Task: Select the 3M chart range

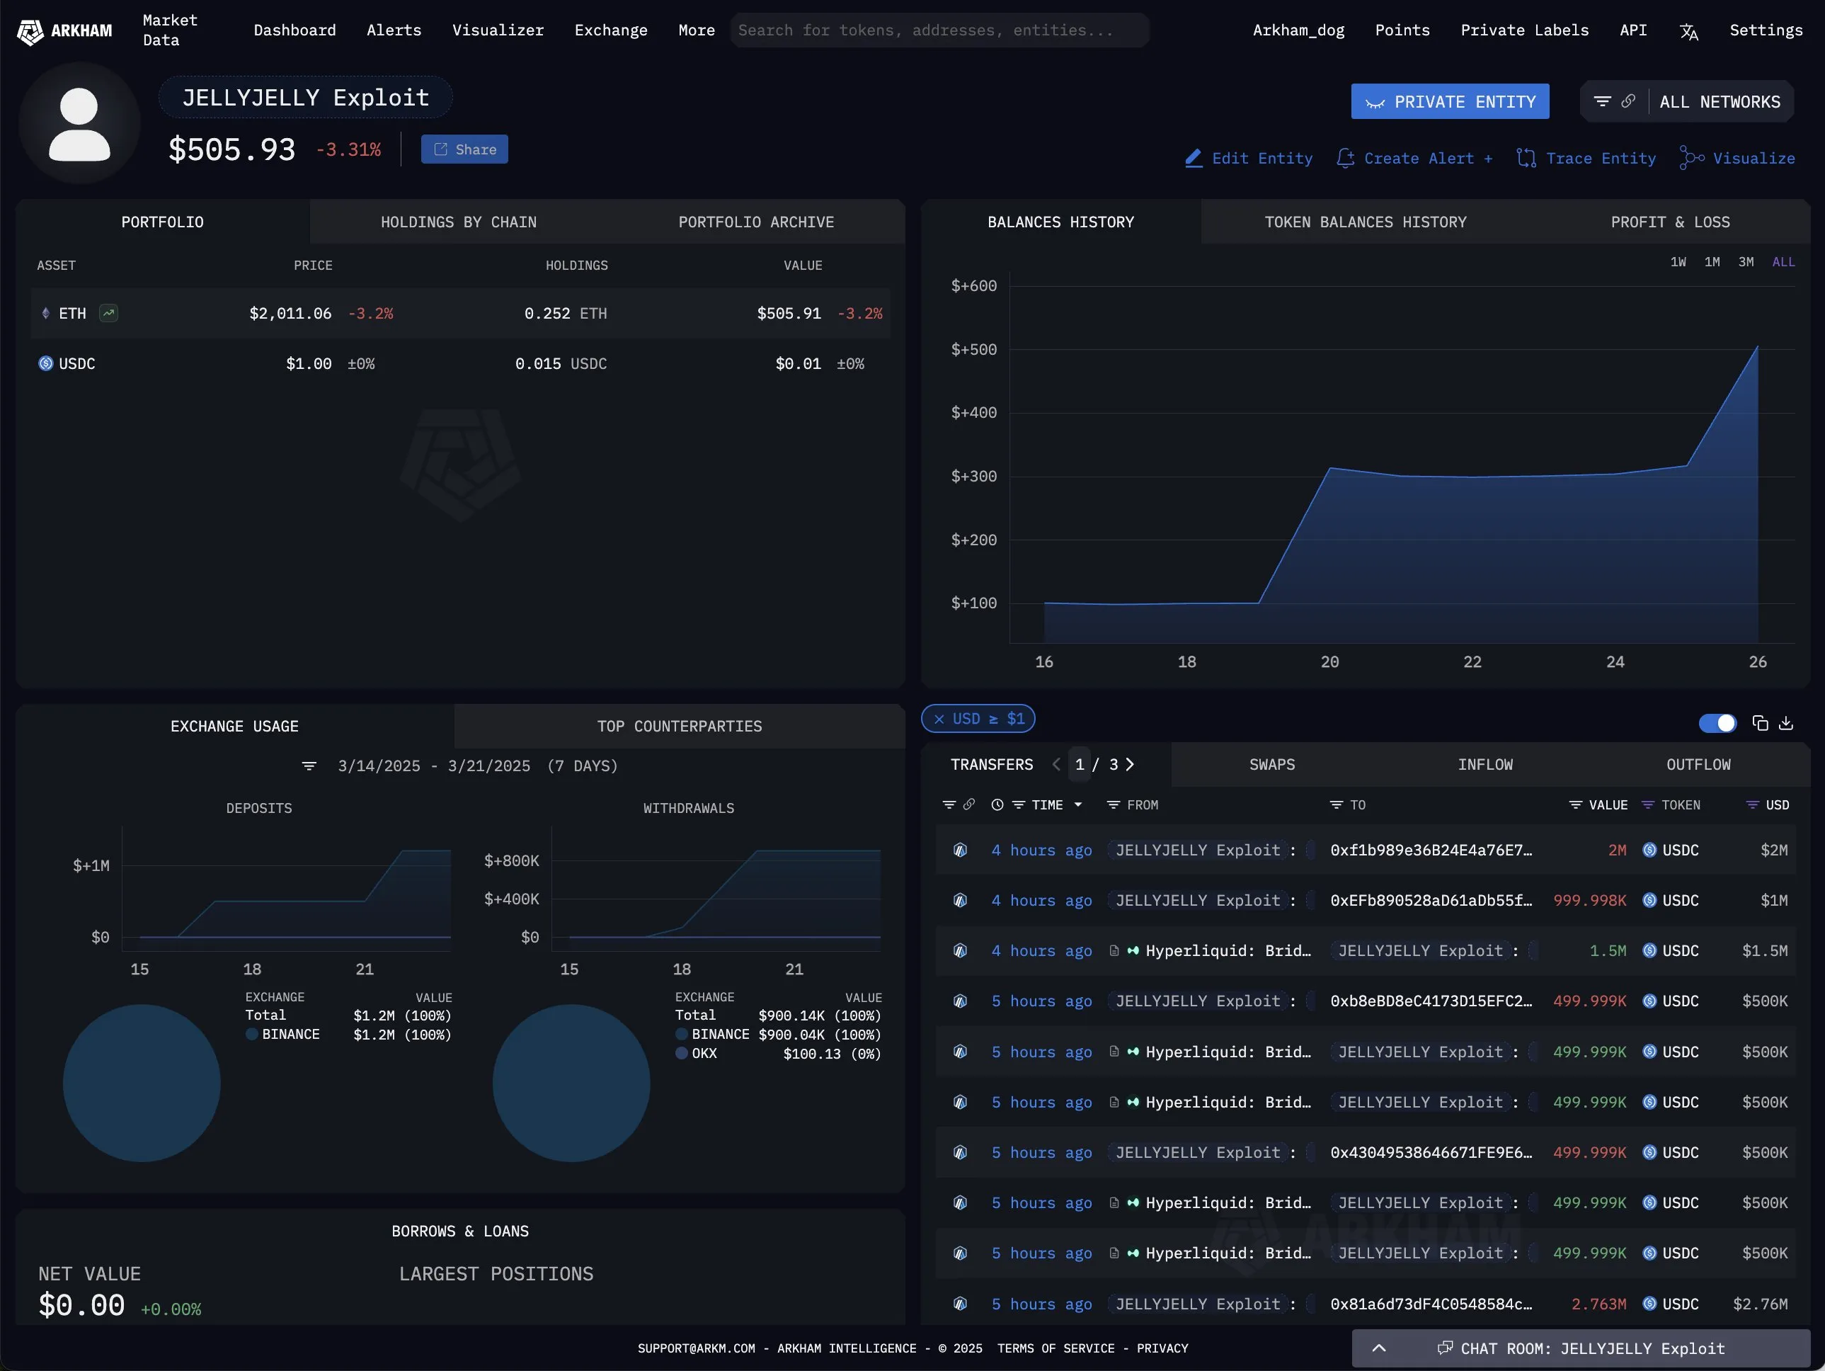Action: 1746,261
